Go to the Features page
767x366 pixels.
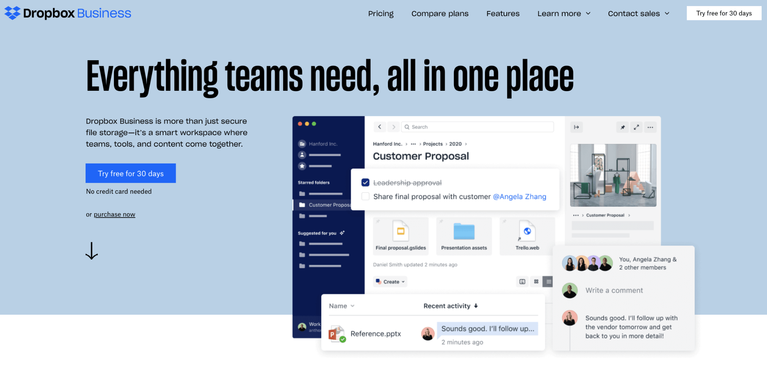coord(503,13)
